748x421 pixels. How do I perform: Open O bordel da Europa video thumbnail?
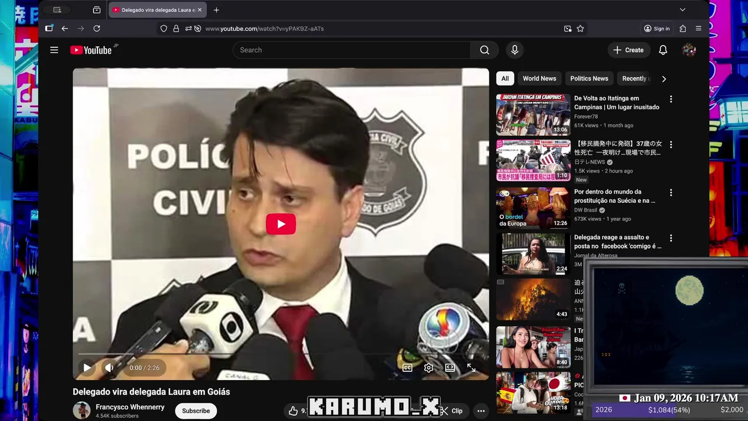tap(533, 208)
